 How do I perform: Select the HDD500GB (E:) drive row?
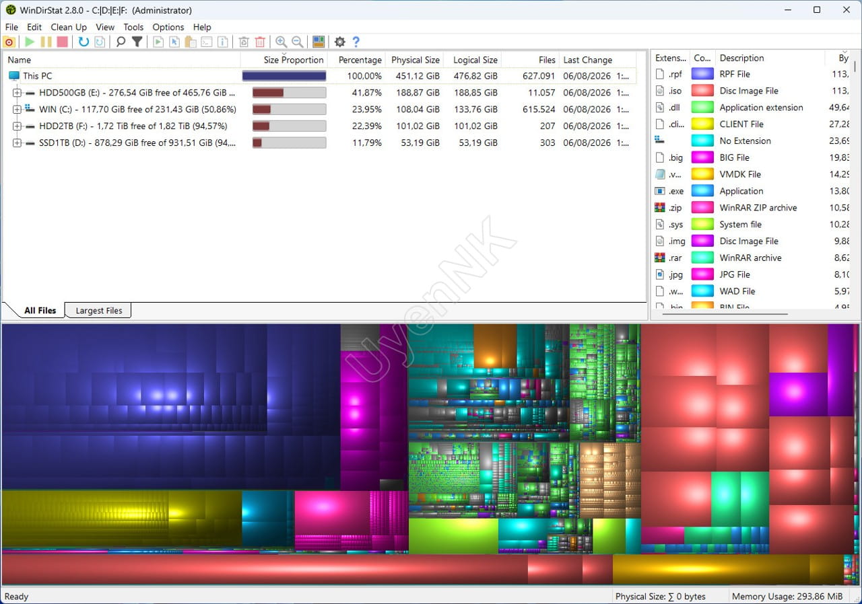(x=319, y=93)
